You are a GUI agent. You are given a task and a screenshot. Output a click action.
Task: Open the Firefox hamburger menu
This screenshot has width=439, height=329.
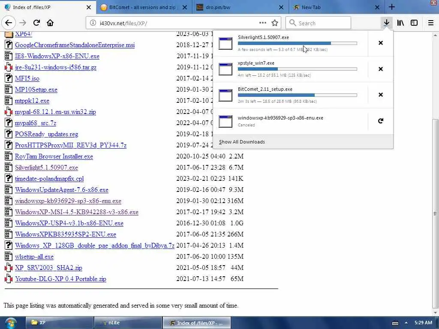(x=431, y=23)
